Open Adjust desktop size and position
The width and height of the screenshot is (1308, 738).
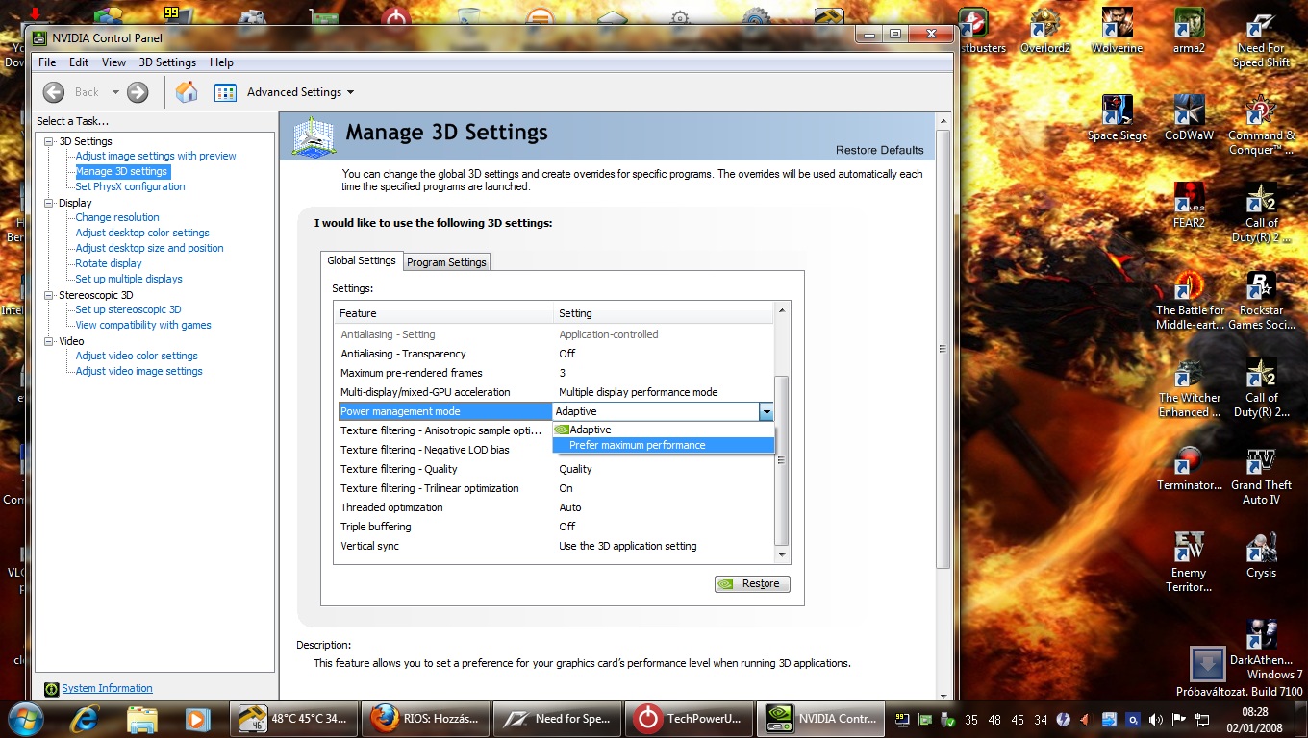click(149, 248)
